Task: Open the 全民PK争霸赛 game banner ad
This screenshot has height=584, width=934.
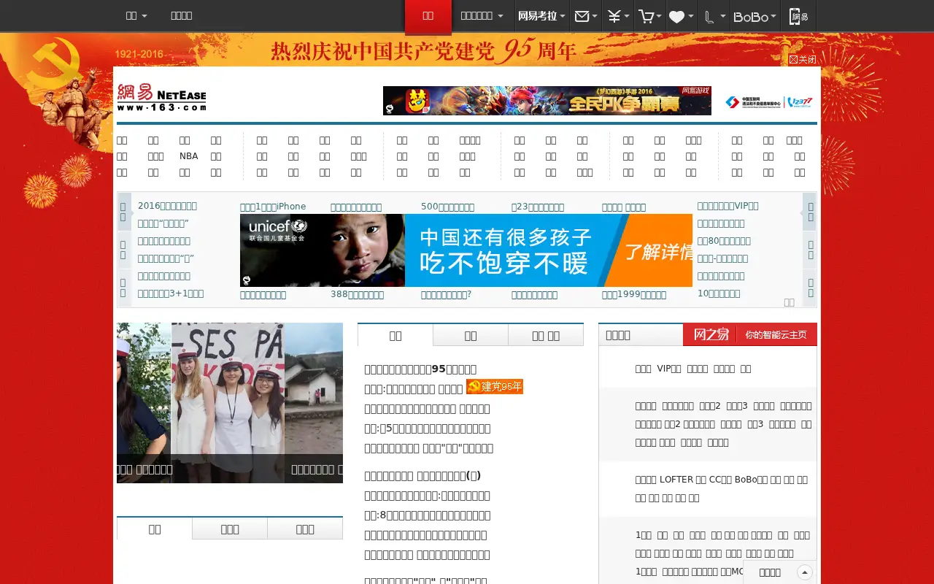Action: [547, 101]
